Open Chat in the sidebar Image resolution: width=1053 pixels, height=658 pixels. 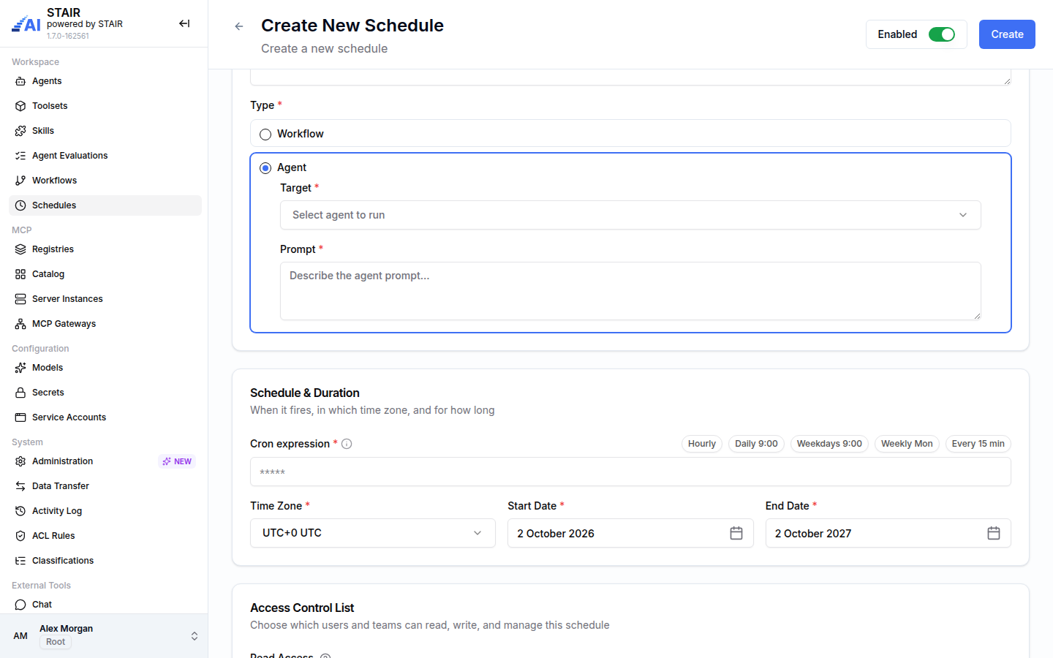[105, 605]
